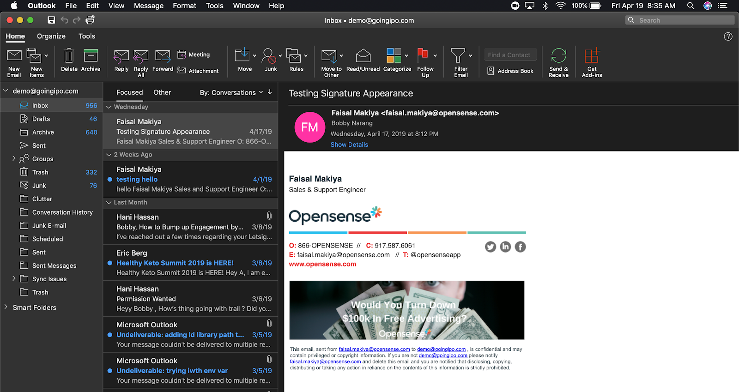Viewport: 739px width, 392px height.
Task: Open the Organize ribbon tab
Action: pyautogui.click(x=51, y=36)
